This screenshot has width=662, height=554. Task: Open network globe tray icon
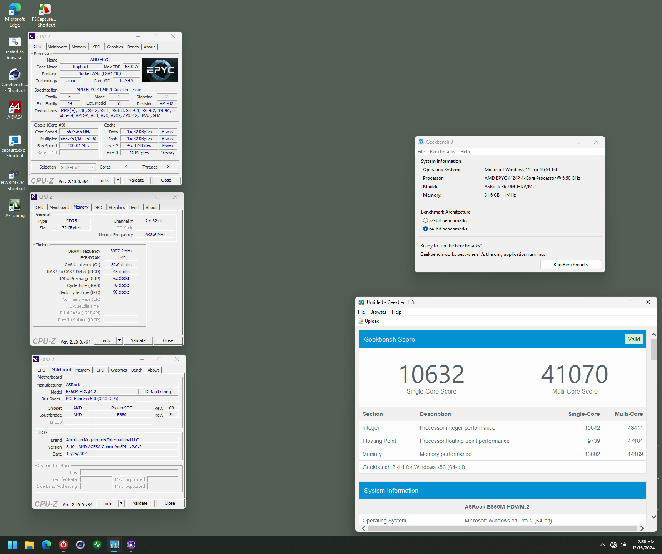[x=614, y=545]
